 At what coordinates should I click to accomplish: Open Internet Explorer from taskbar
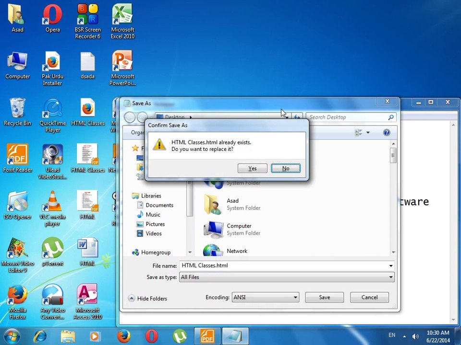[40, 336]
